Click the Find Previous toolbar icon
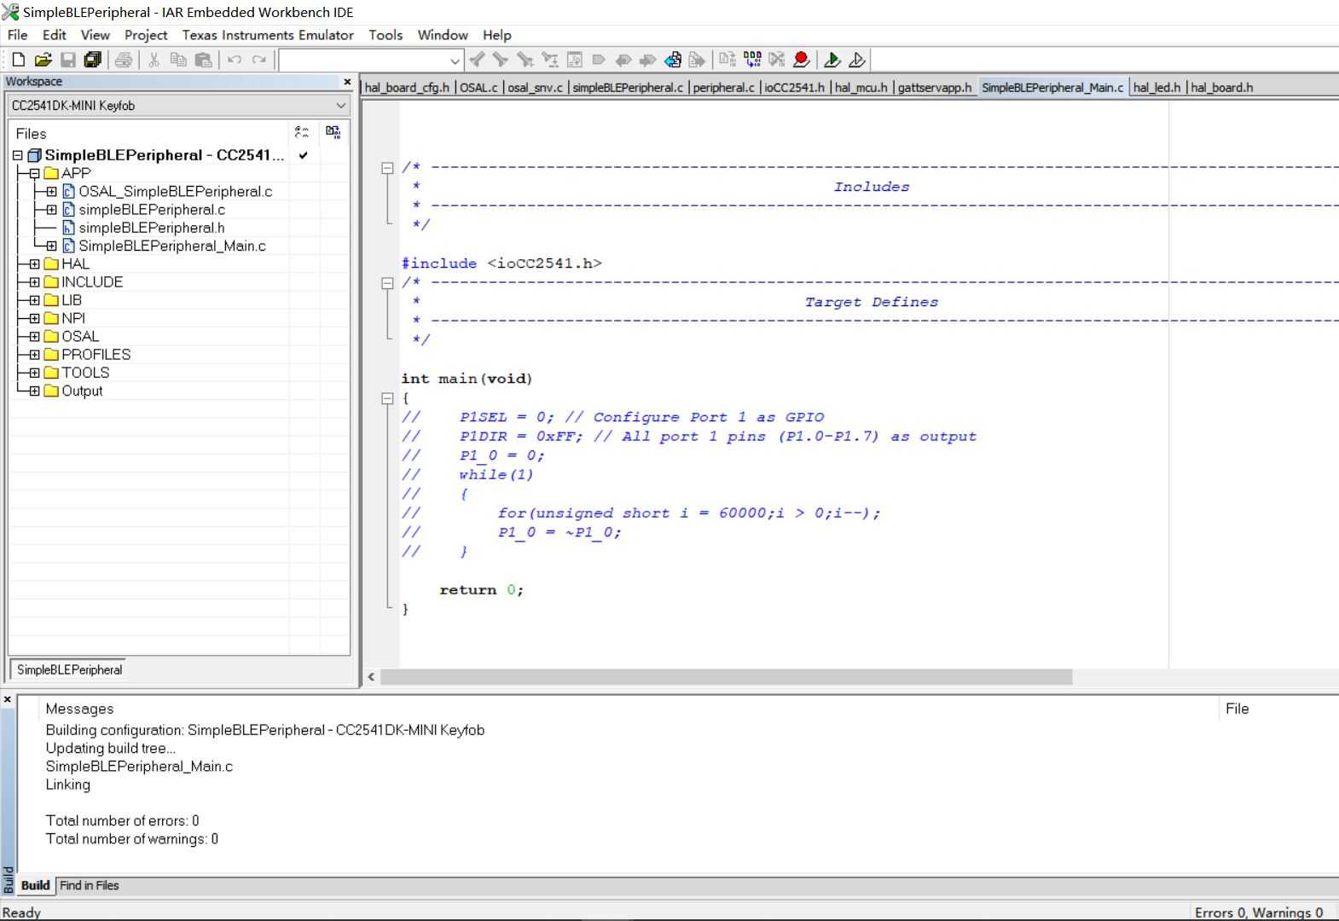The width and height of the screenshot is (1339, 921). point(477,60)
